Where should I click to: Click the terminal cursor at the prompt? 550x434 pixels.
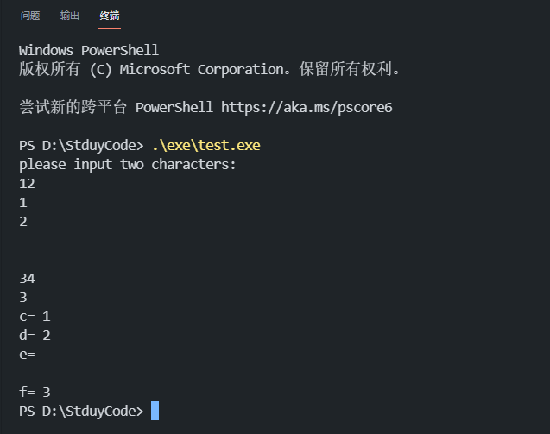click(x=155, y=411)
